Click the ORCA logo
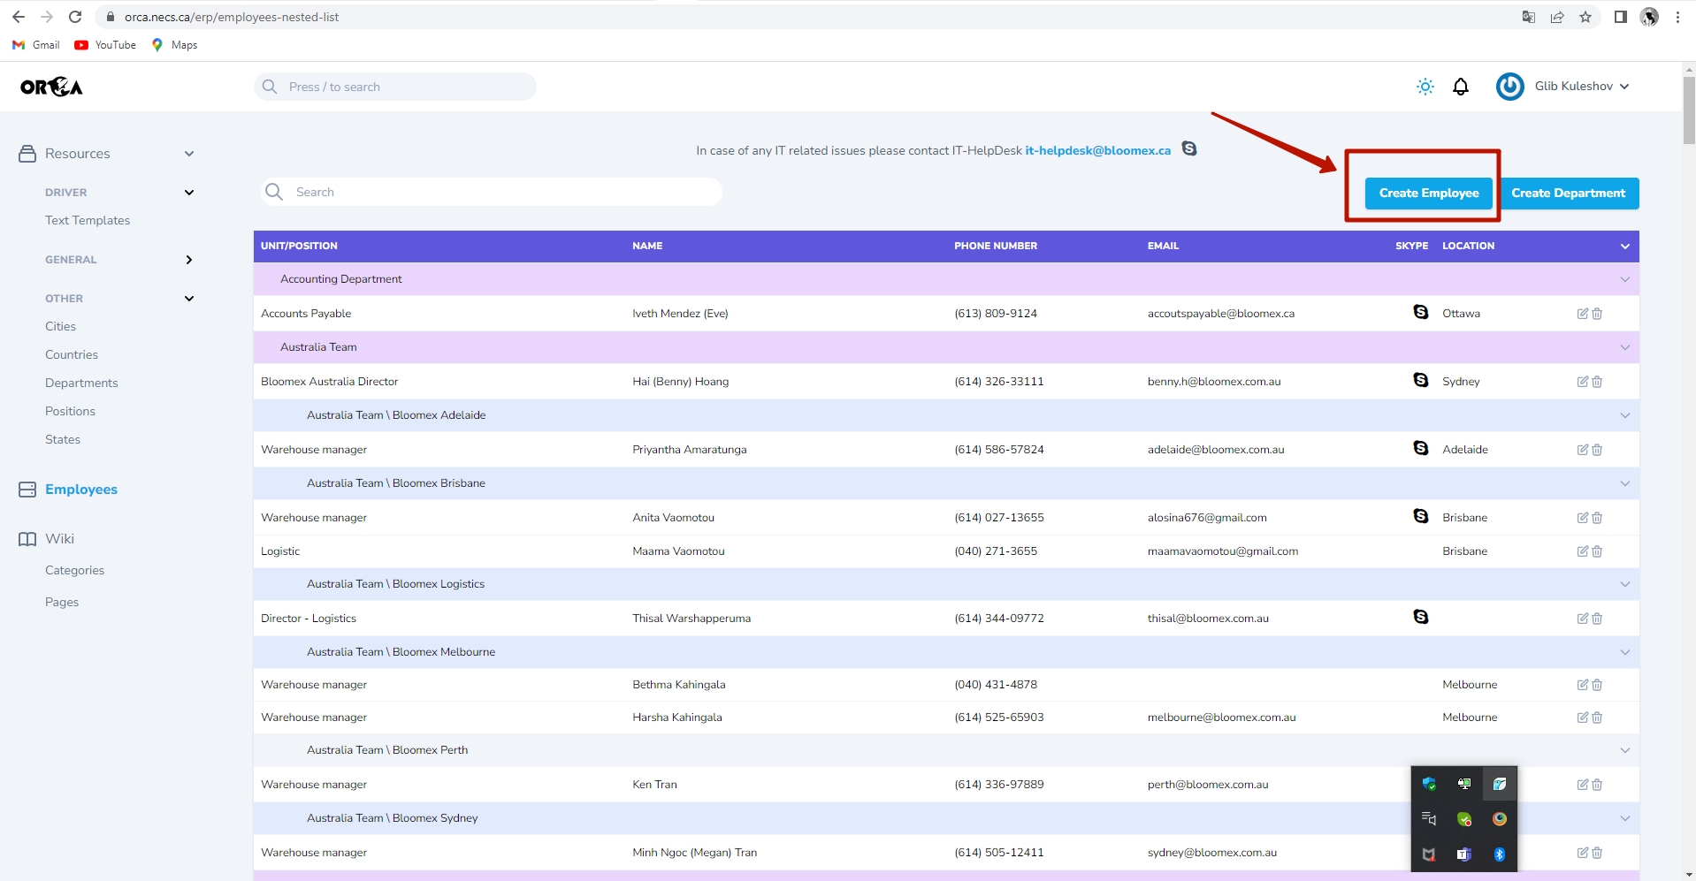The height and width of the screenshot is (881, 1696). point(52,87)
